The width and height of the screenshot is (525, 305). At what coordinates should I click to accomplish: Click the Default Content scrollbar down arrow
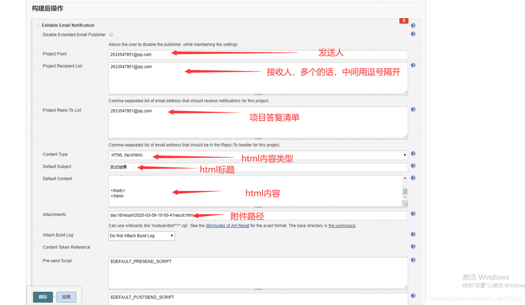pyautogui.click(x=405, y=197)
